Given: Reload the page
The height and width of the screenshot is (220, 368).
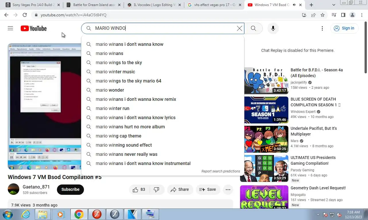Looking at the screenshot, I should 25,15.
